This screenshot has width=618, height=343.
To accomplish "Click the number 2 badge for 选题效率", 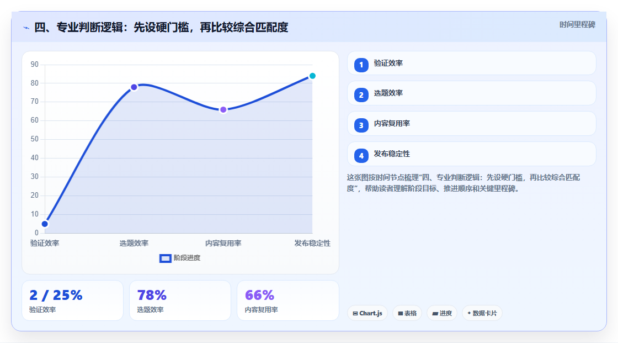I will pyautogui.click(x=361, y=95).
